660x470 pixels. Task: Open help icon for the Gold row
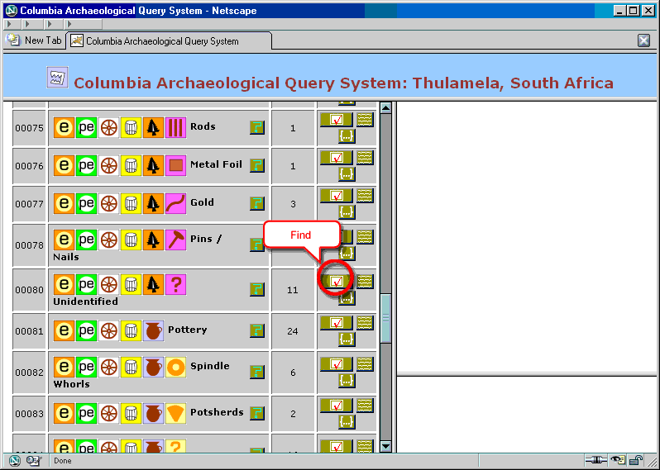(257, 203)
